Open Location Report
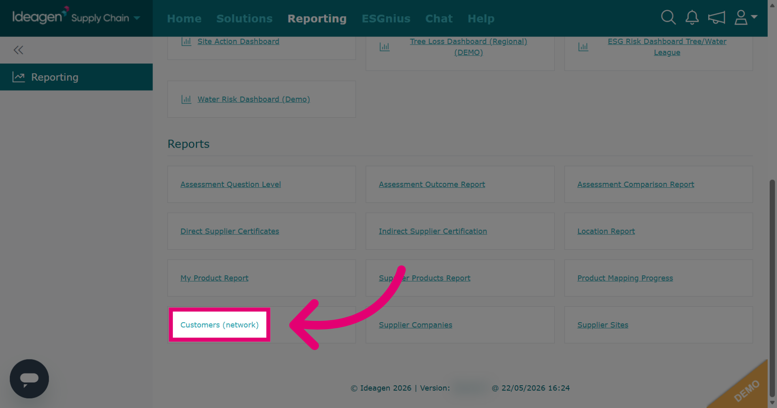 click(x=606, y=231)
